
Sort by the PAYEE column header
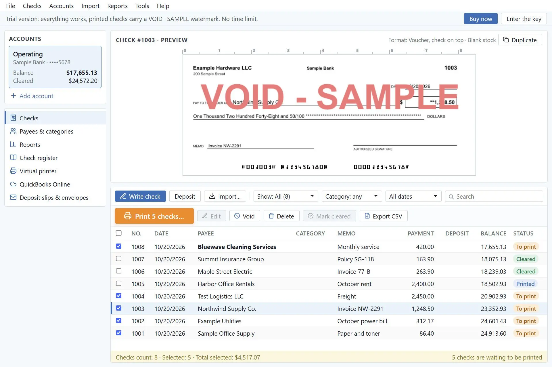click(x=206, y=233)
